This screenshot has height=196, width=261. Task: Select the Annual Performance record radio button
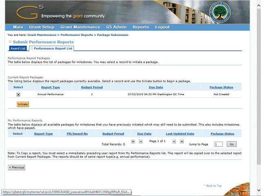(x=18, y=94)
